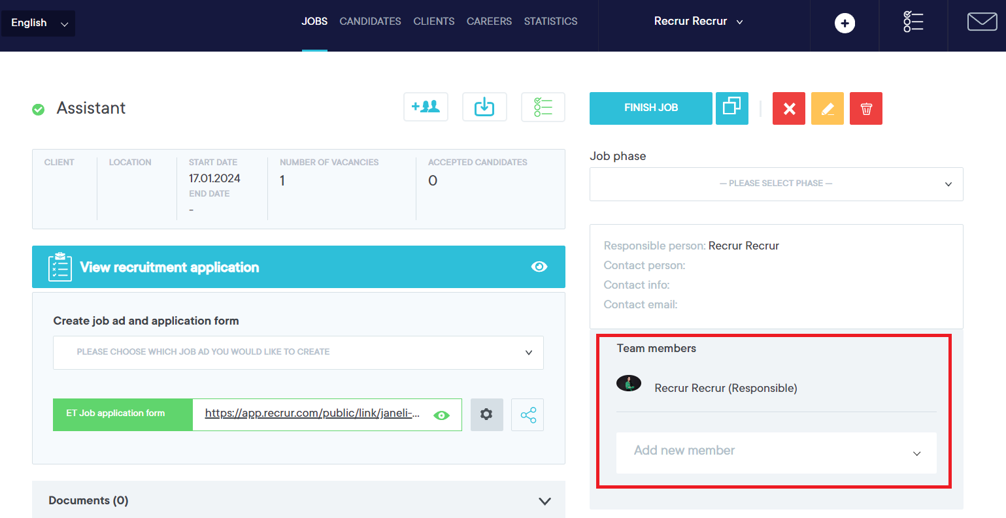1006x518 pixels.
Task: Open the Job phase dropdown
Action: pos(776,184)
